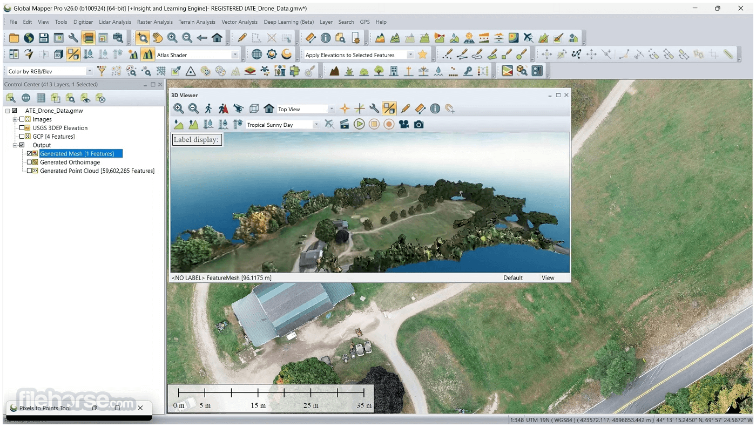Click the 3D Viewer home view icon
The height and width of the screenshot is (427, 756).
pos(269,109)
